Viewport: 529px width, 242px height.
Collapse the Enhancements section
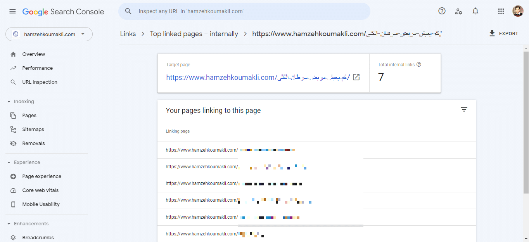point(9,224)
